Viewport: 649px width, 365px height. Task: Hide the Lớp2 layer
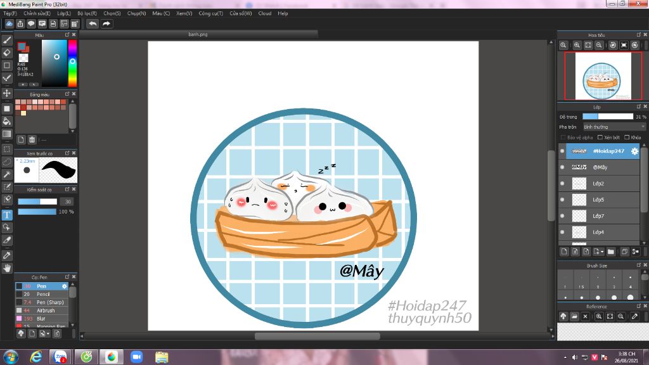point(562,183)
